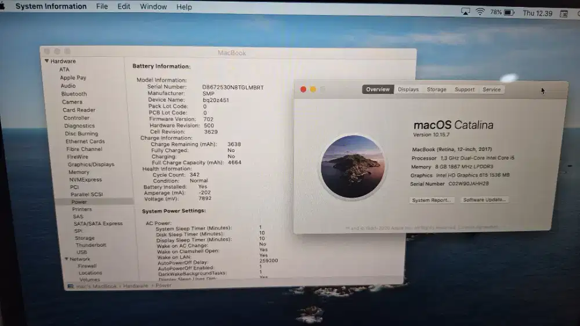Click the Software Update button
The width and height of the screenshot is (580, 326).
(x=484, y=200)
